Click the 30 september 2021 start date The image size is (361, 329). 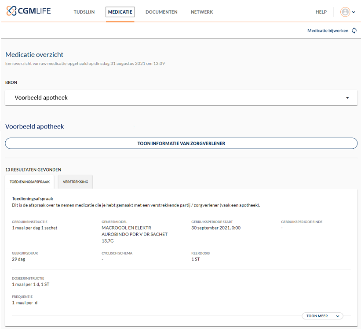point(216,228)
